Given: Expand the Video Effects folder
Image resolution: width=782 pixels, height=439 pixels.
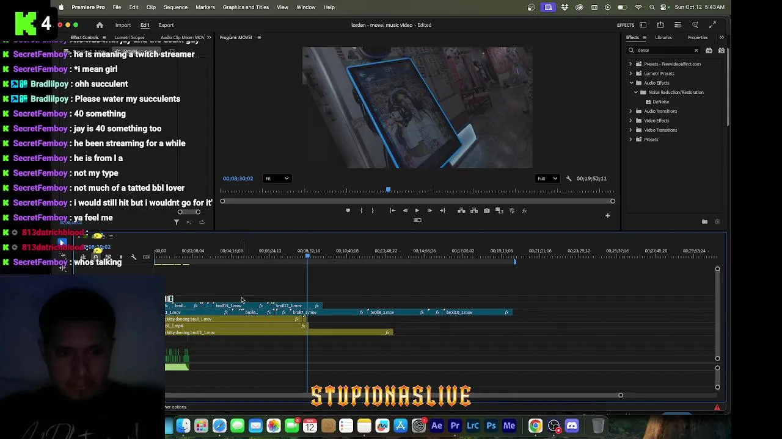Looking at the screenshot, I should pyautogui.click(x=631, y=121).
